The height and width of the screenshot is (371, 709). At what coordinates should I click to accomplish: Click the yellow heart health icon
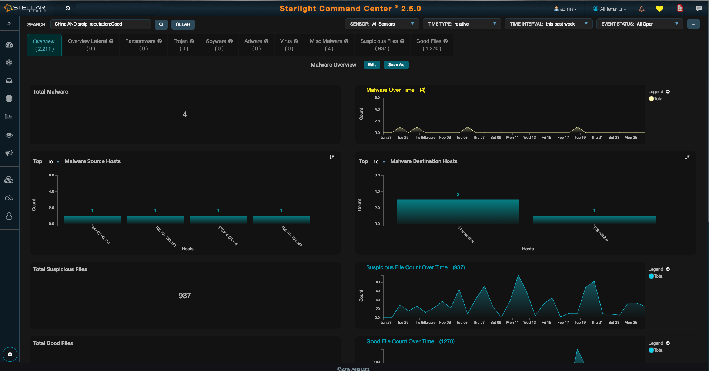pos(660,9)
